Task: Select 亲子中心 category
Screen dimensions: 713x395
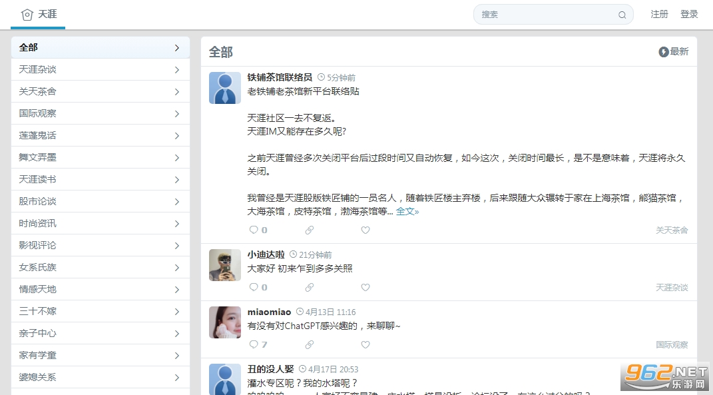Action: click(x=101, y=333)
